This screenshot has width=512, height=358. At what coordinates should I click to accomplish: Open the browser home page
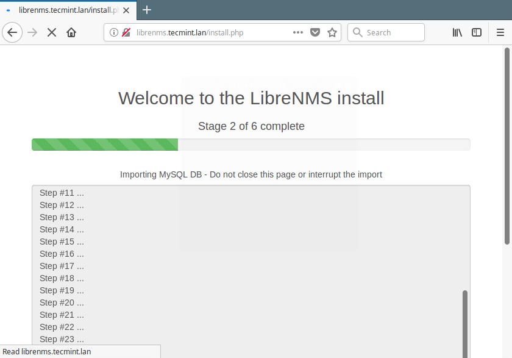click(x=71, y=32)
